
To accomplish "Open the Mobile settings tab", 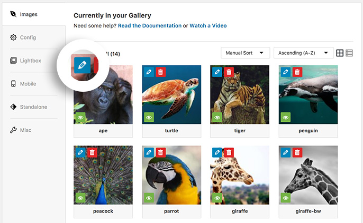I will click(28, 84).
